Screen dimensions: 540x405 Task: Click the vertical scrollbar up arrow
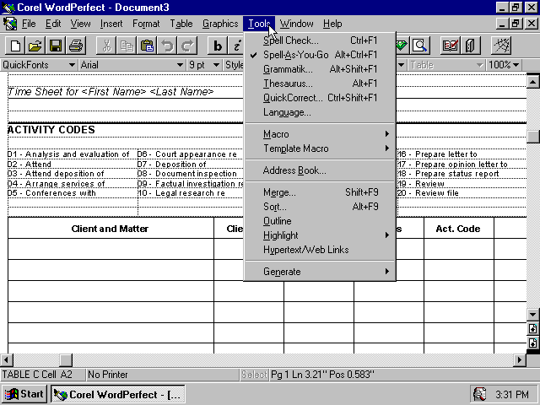tap(532, 81)
